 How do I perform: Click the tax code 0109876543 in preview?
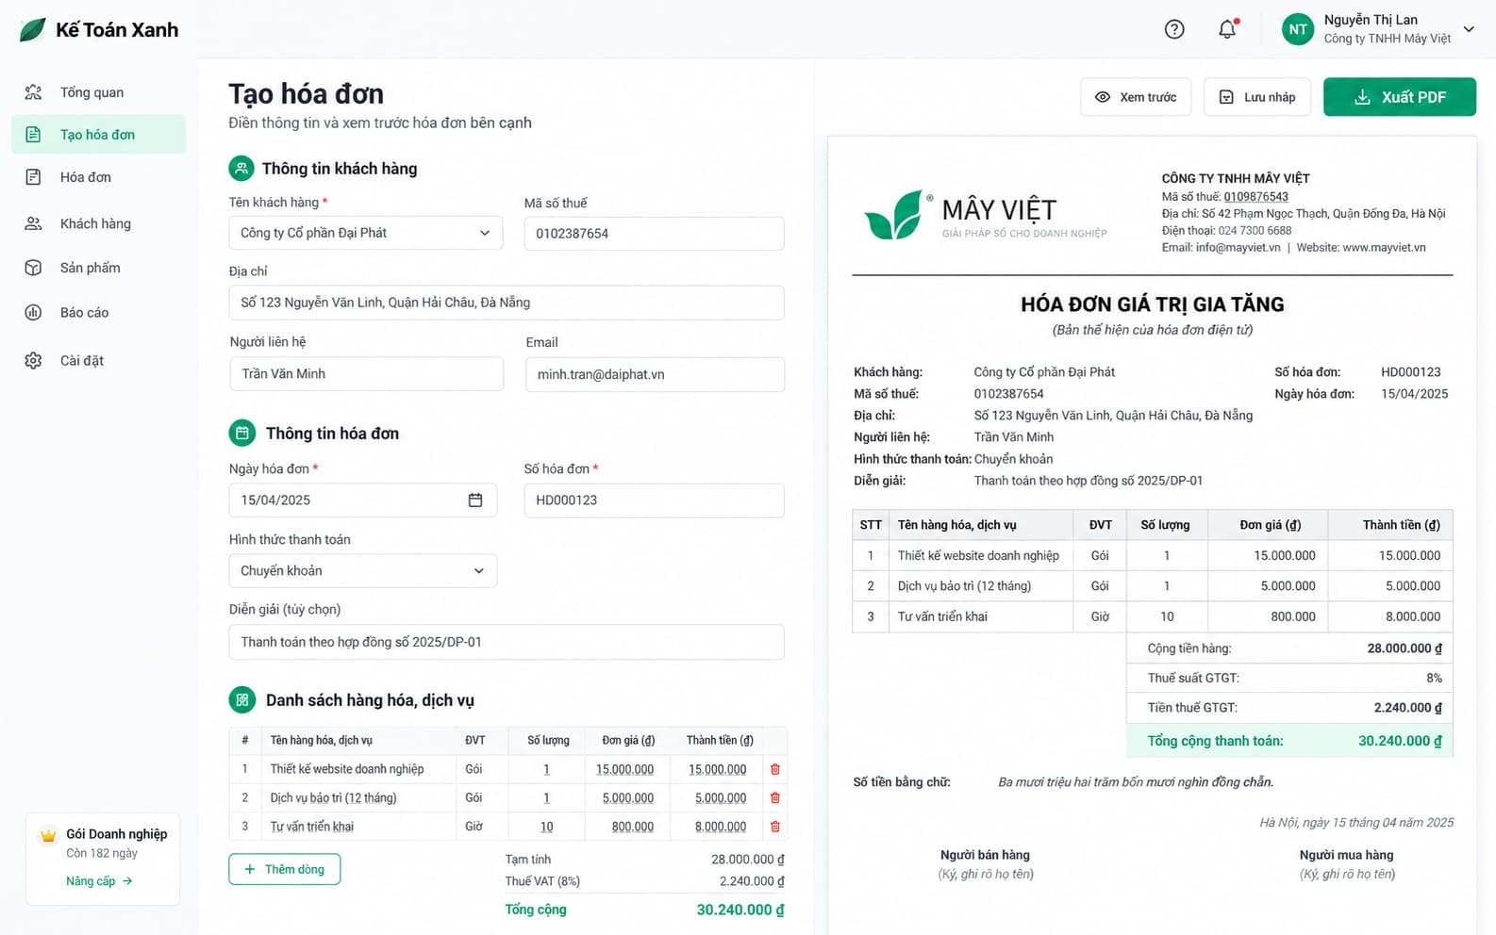pos(1255,197)
